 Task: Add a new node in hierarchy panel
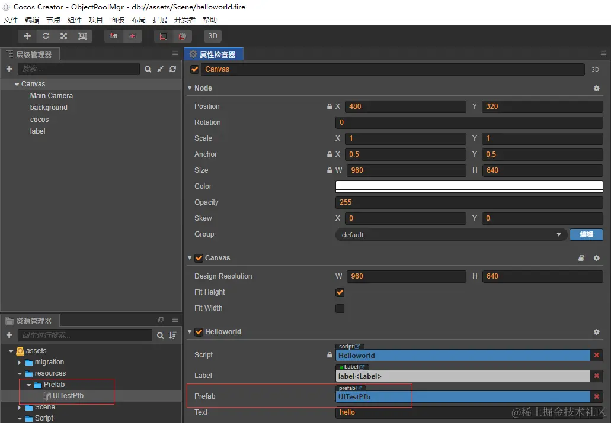click(x=9, y=69)
